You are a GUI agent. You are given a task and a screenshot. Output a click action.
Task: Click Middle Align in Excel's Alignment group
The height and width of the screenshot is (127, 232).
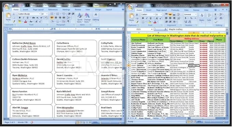170,14
